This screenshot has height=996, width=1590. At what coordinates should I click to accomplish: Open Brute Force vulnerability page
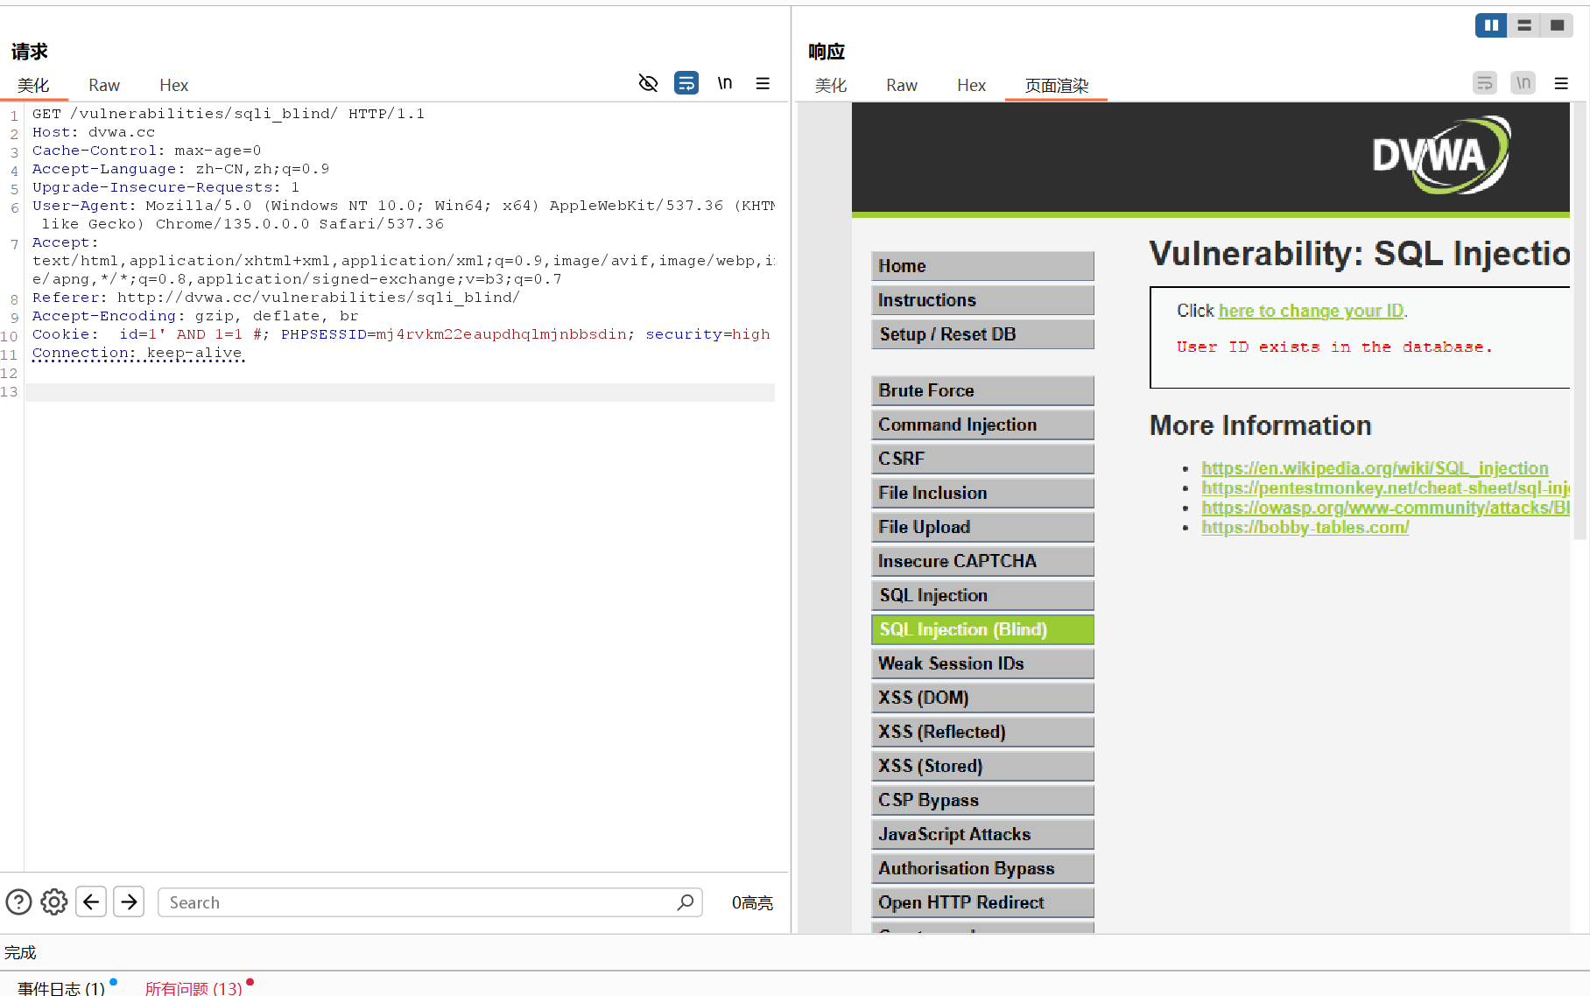(982, 390)
